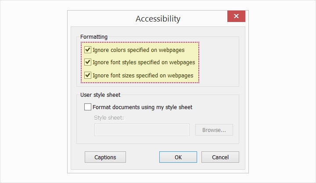Click the greyed-out Browse... button
This screenshot has width=316, height=183.
(214, 130)
